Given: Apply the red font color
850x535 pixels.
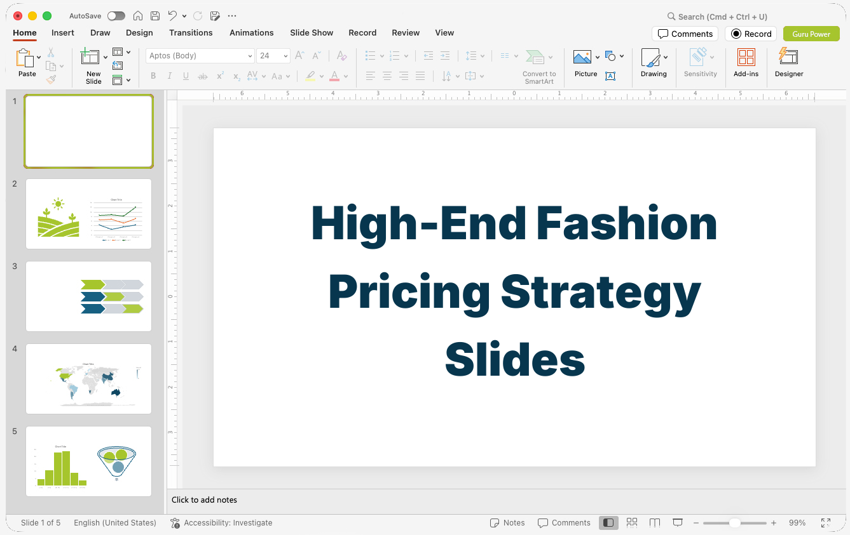Looking at the screenshot, I should pos(334,76).
